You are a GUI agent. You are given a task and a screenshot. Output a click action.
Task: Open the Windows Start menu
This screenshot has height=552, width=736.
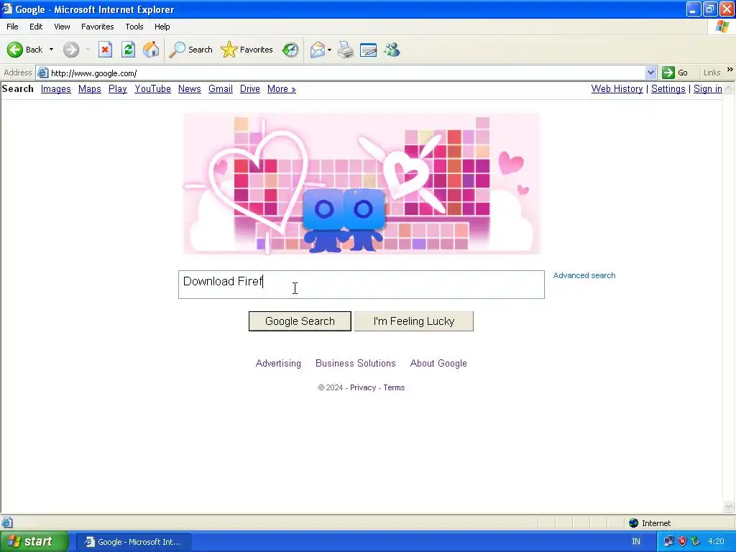tap(34, 542)
